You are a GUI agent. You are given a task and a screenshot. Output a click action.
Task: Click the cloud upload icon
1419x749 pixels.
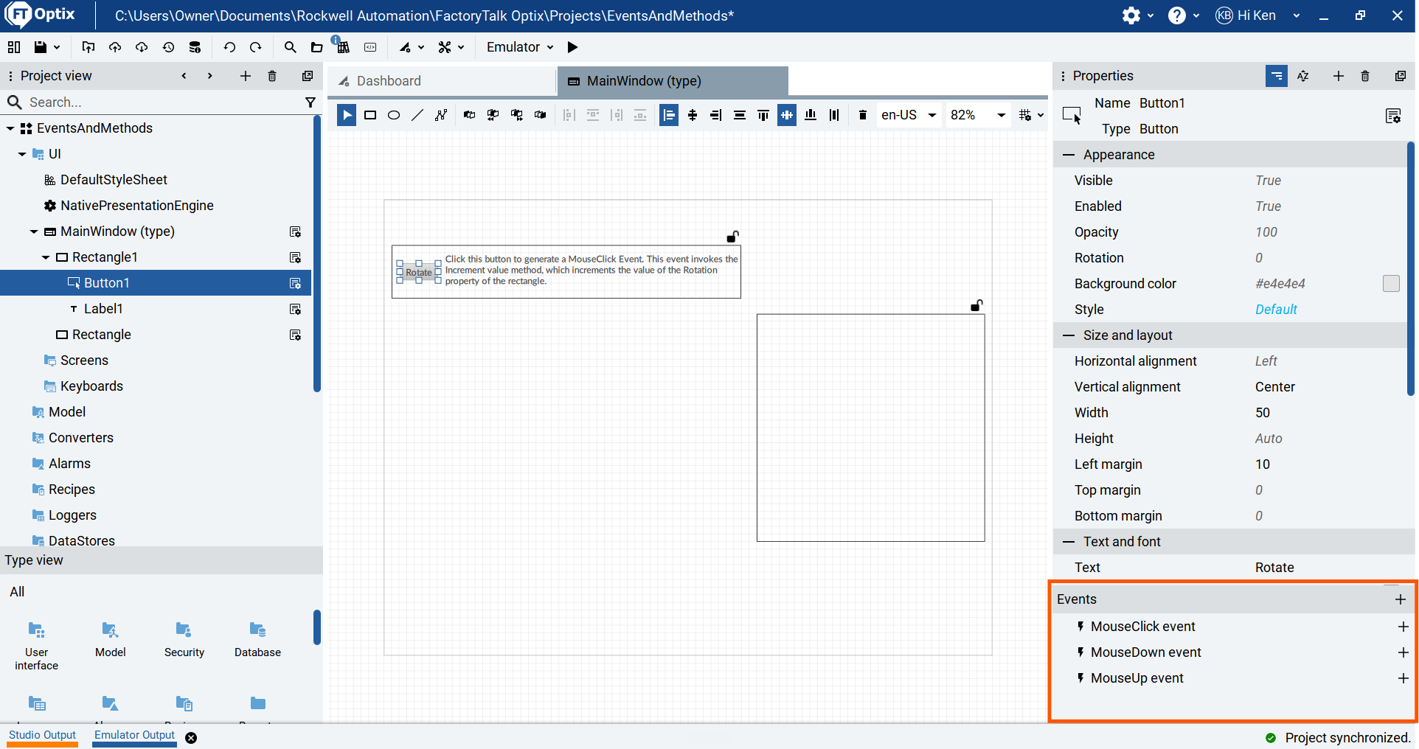pyautogui.click(x=115, y=47)
